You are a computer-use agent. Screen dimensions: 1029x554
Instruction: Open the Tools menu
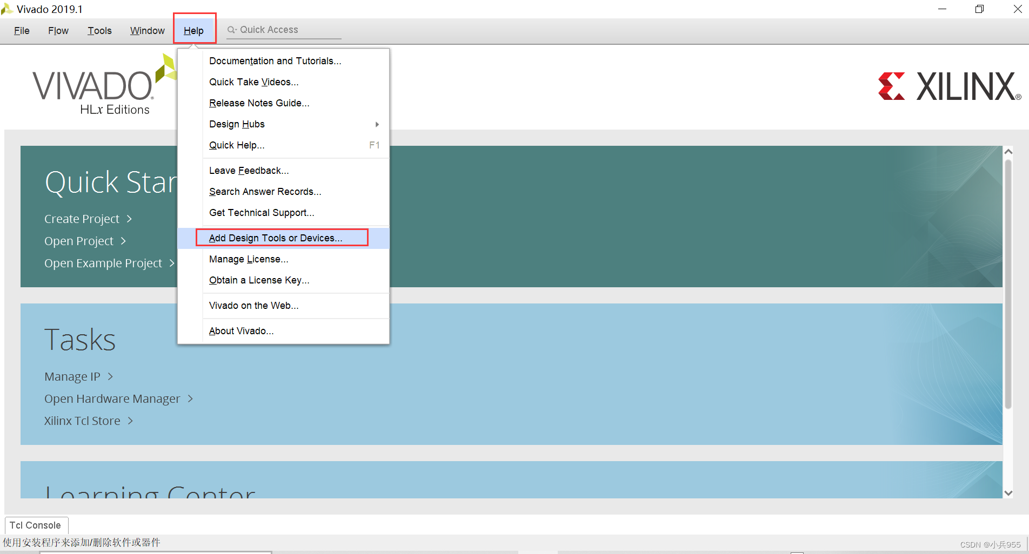point(99,31)
